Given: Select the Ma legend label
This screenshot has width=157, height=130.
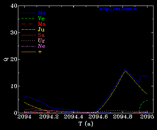Looking at the screenshot, I should (42, 24).
